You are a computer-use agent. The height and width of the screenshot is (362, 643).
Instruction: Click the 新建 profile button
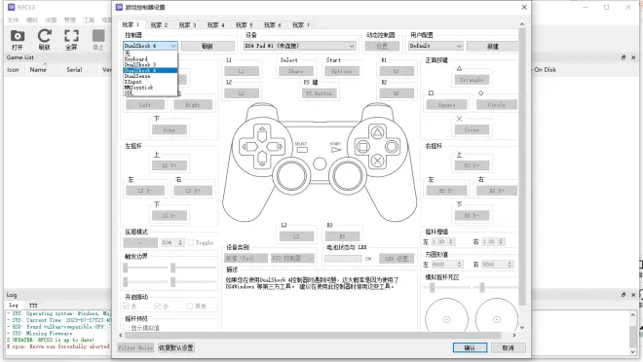pos(493,47)
